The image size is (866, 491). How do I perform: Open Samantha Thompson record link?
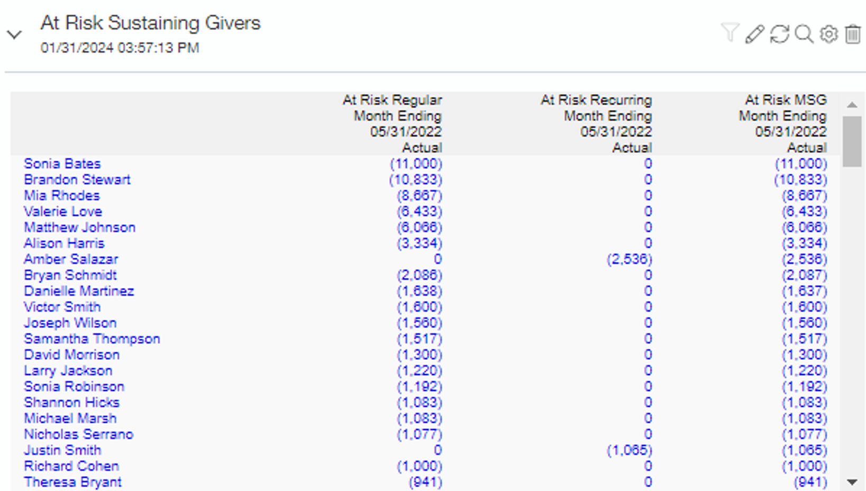(x=92, y=339)
